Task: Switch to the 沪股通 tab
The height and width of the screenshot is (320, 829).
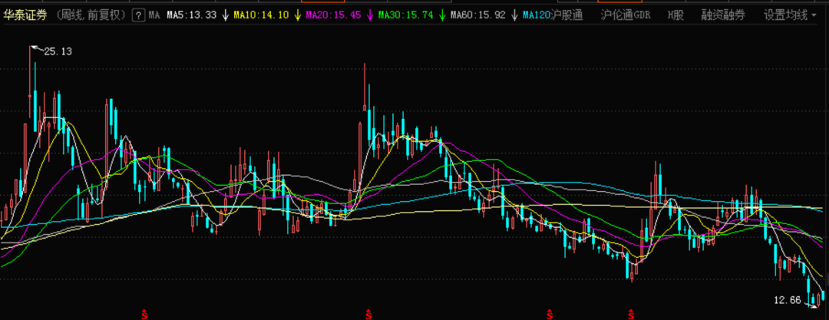Action: (566, 15)
